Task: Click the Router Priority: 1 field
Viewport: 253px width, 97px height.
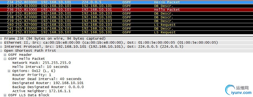Action: tap(32, 75)
